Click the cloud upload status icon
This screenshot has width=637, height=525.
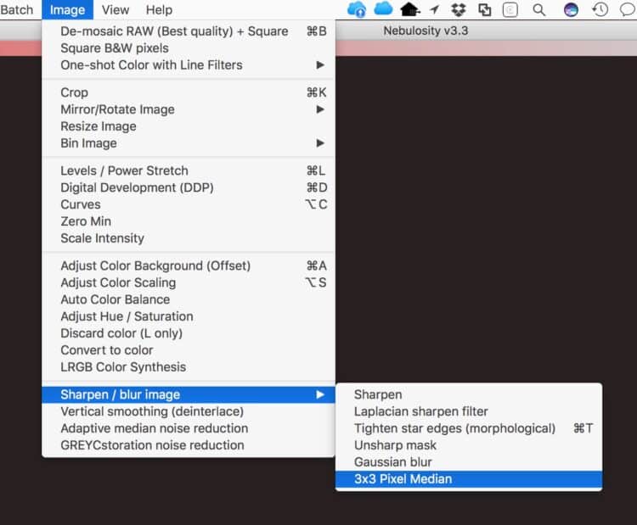click(357, 9)
